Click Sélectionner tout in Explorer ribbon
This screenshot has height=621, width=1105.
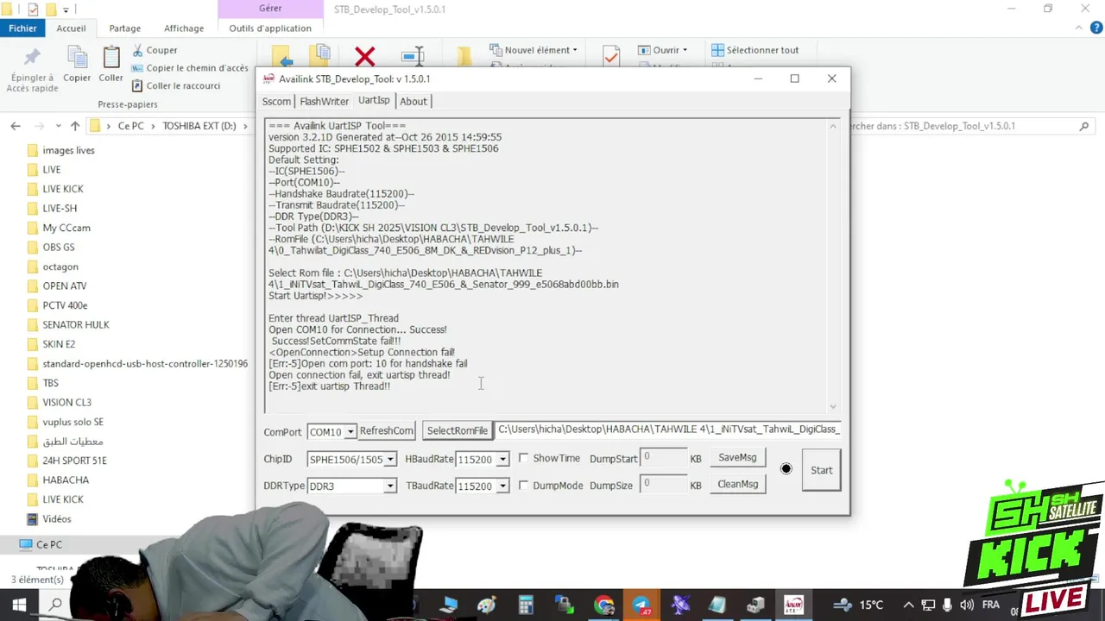click(755, 50)
